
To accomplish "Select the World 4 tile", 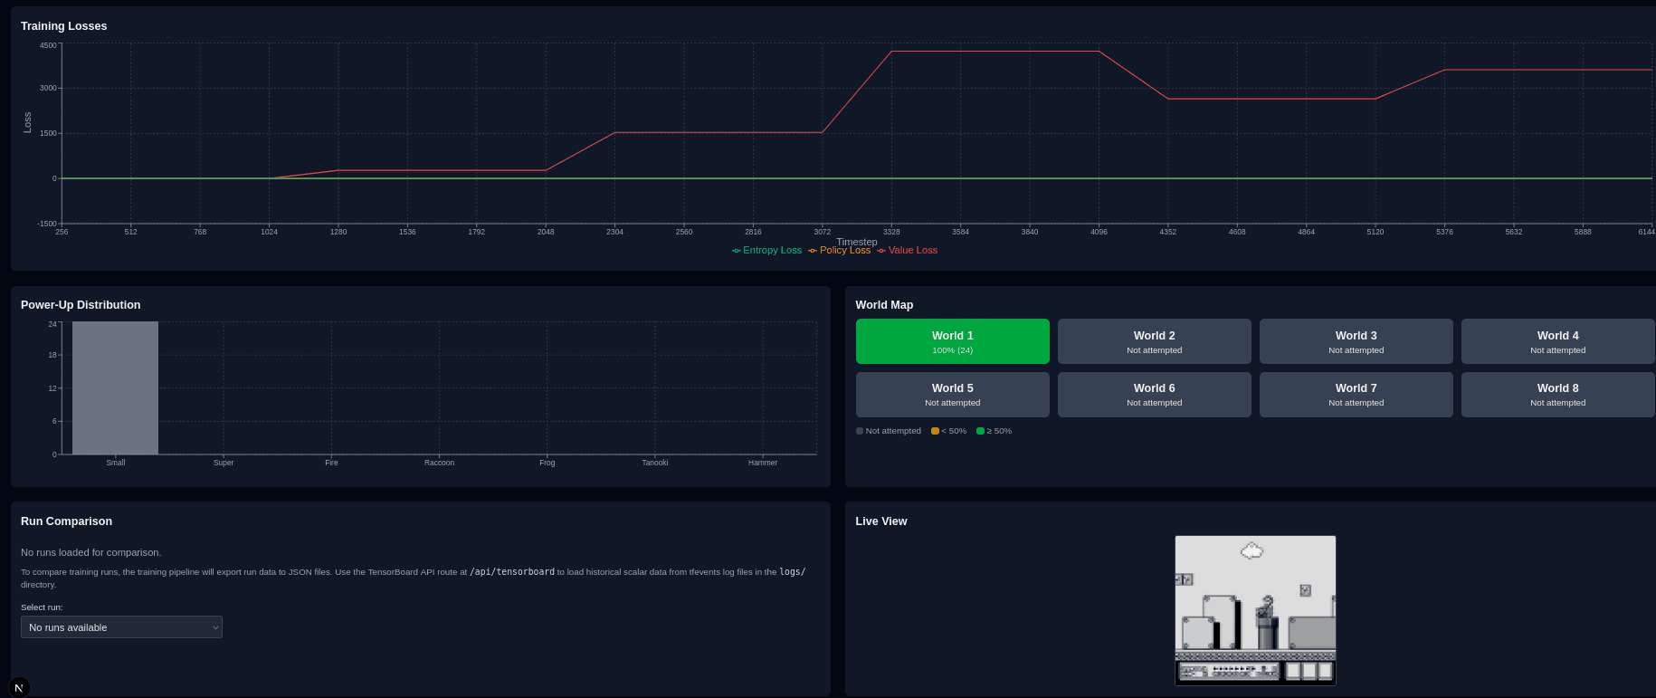I will pos(1557,341).
